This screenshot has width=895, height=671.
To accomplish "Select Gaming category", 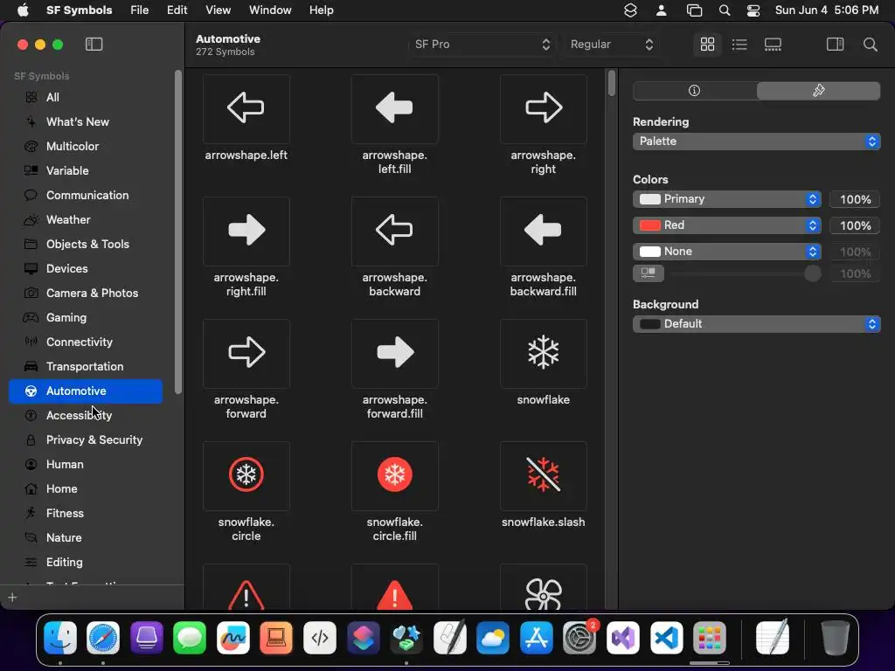I will [86, 318].
